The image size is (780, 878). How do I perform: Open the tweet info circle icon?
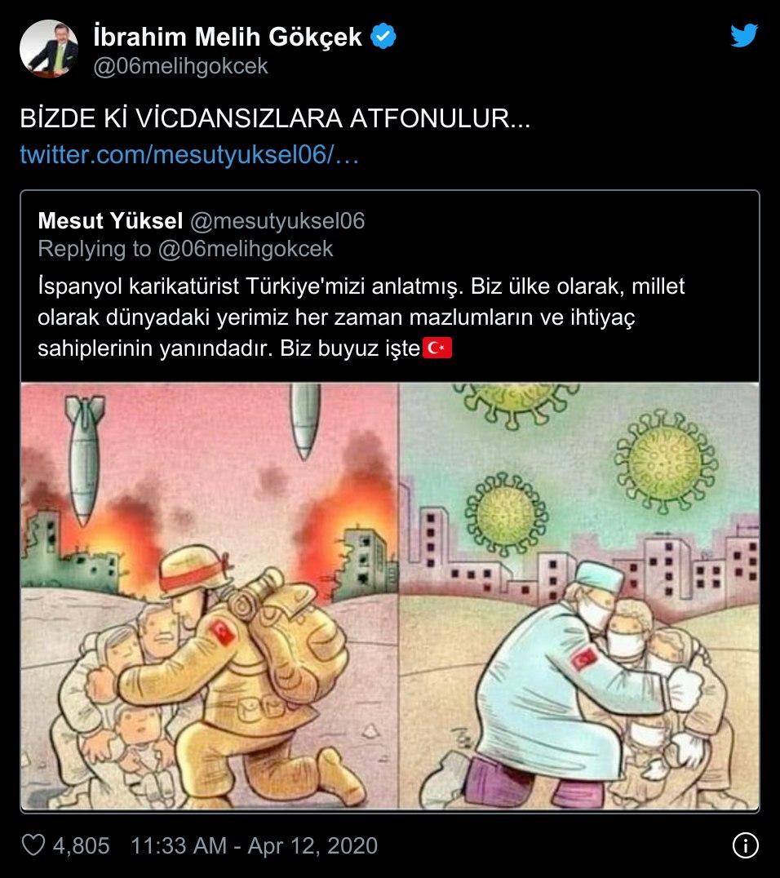(x=745, y=845)
